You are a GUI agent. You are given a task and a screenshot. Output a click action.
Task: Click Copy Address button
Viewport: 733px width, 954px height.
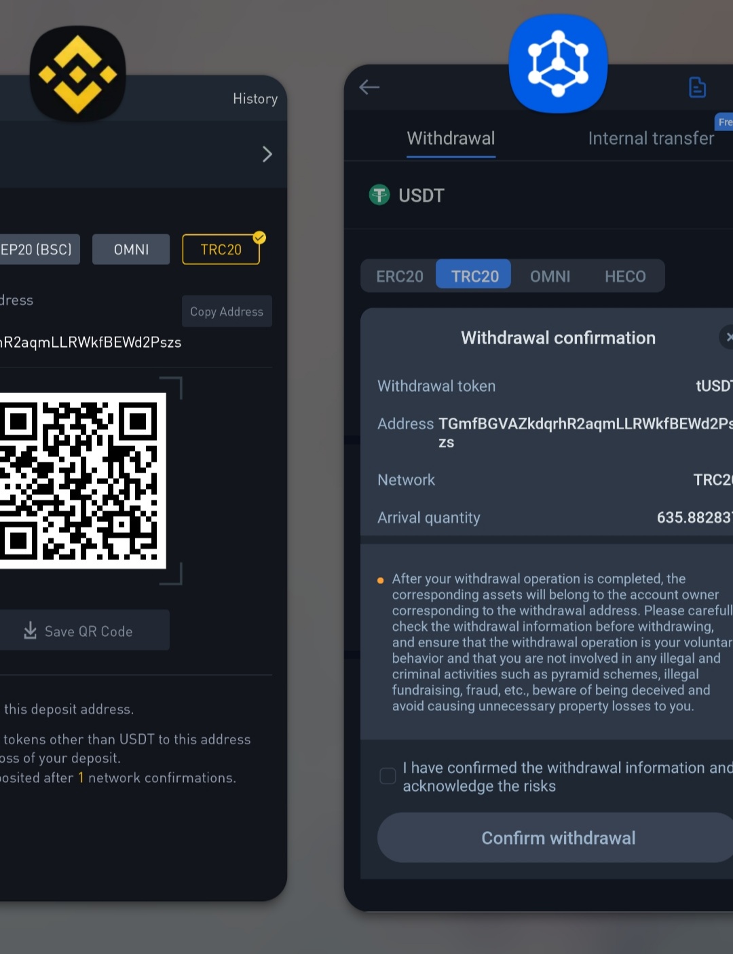(x=227, y=311)
